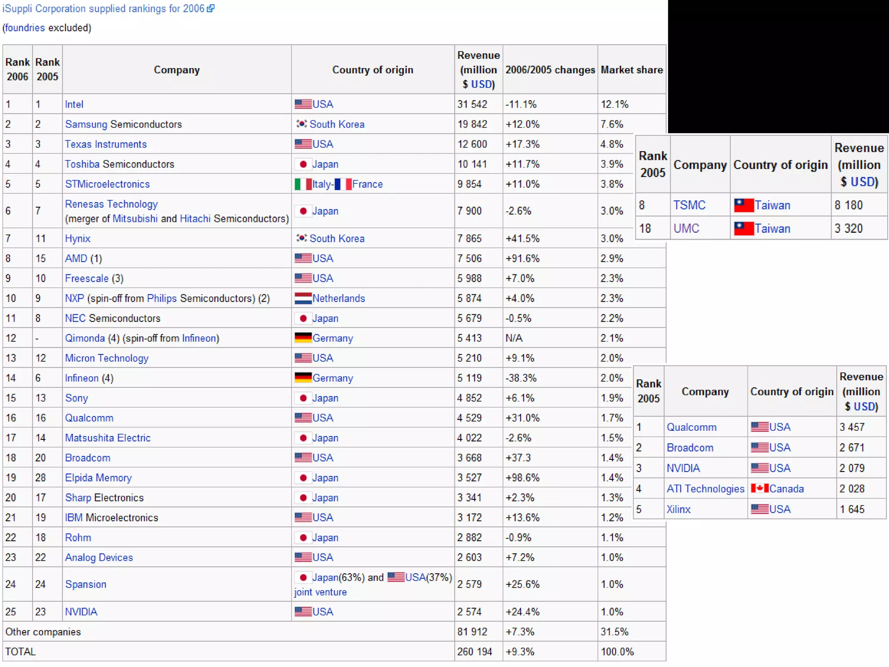Click the USA flag in Intel row

pos(303,104)
